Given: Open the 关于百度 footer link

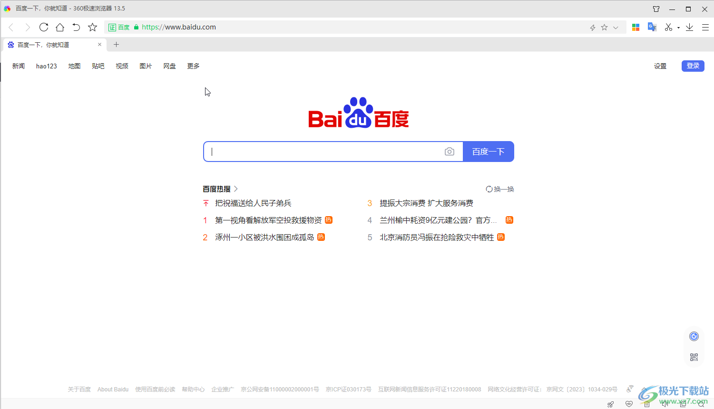Looking at the screenshot, I should pyautogui.click(x=79, y=390).
